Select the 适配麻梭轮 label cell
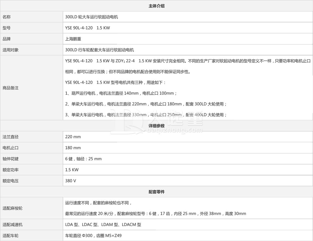313x241 pixels. tap(31, 208)
